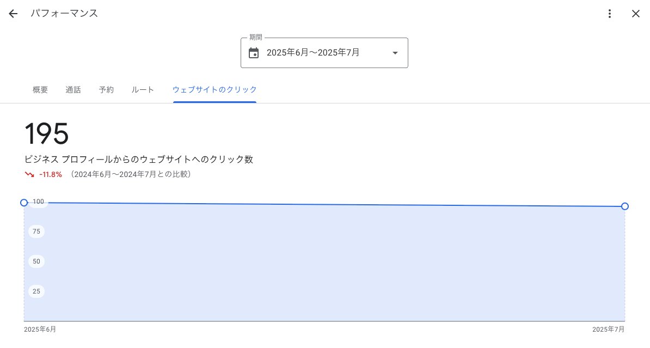Click the red downward trend arrow icon
This screenshot has height=348, width=650.
click(29, 175)
